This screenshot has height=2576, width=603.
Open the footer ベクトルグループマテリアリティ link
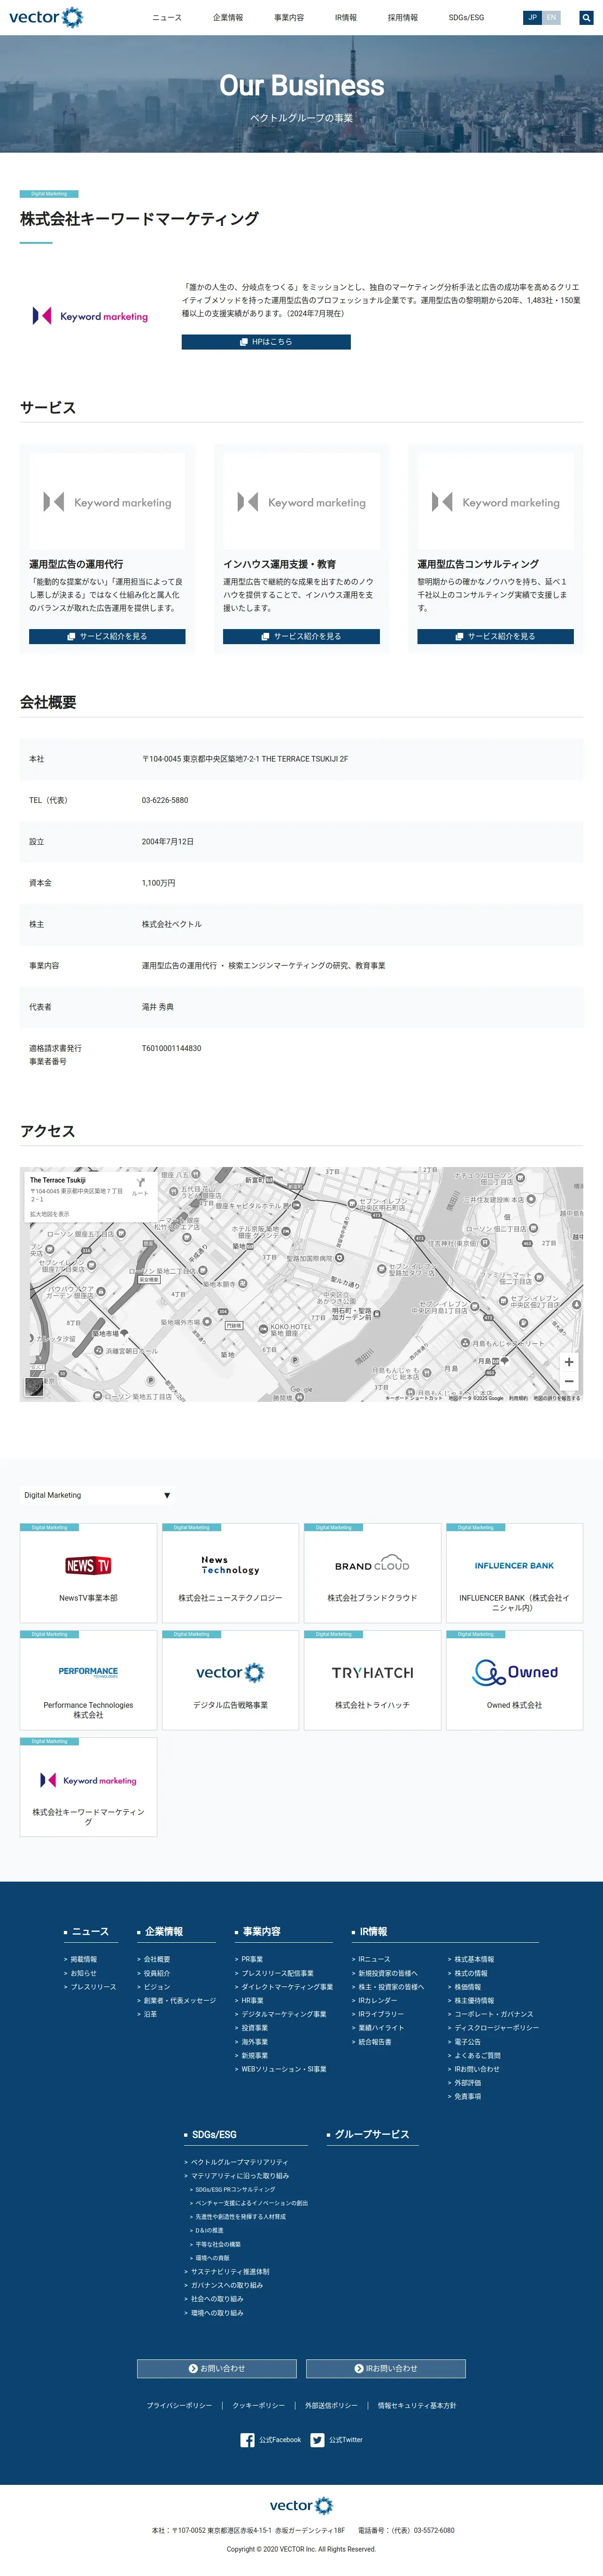(239, 2162)
